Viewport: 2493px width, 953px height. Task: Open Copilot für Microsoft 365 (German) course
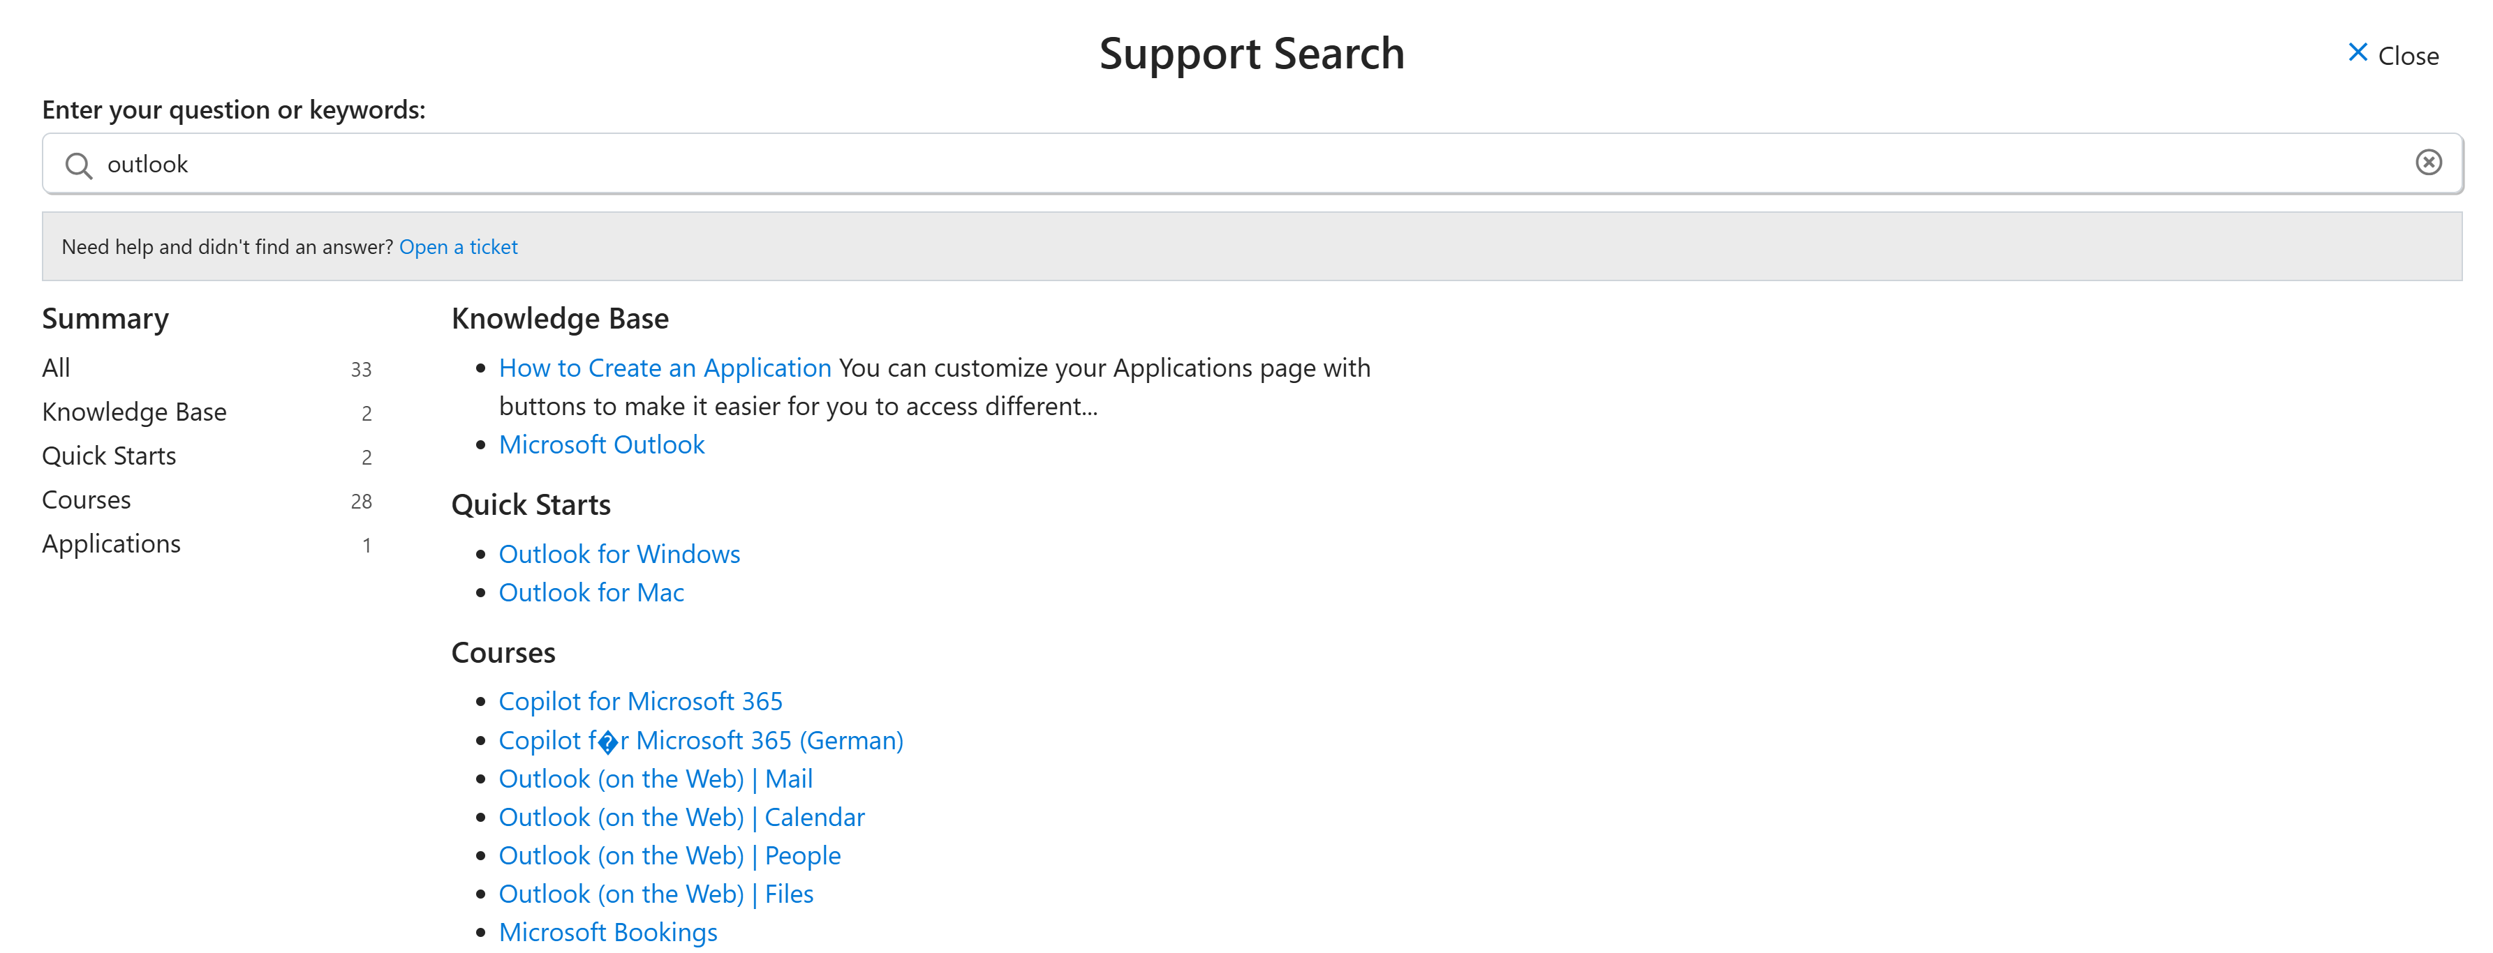[x=701, y=740]
